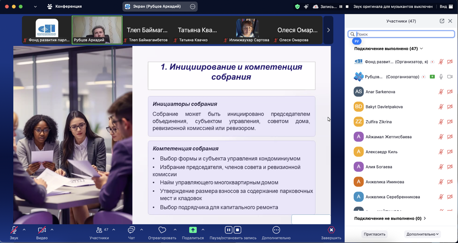Click the green encryption shield icon
The width and height of the screenshot is (458, 243).
(297, 7)
